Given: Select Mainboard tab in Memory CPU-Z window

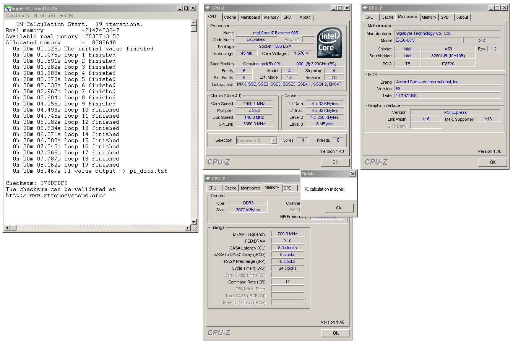Looking at the screenshot, I should [250, 188].
